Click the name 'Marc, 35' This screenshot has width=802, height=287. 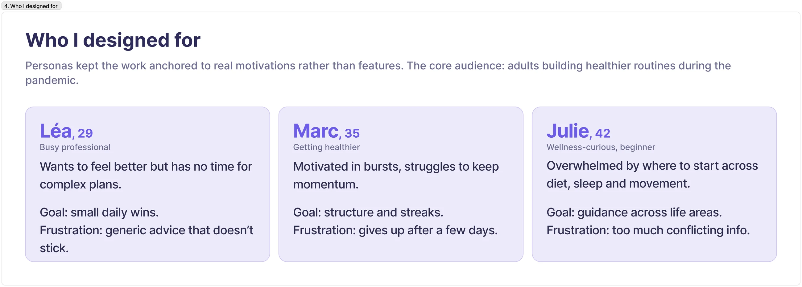coord(326,131)
